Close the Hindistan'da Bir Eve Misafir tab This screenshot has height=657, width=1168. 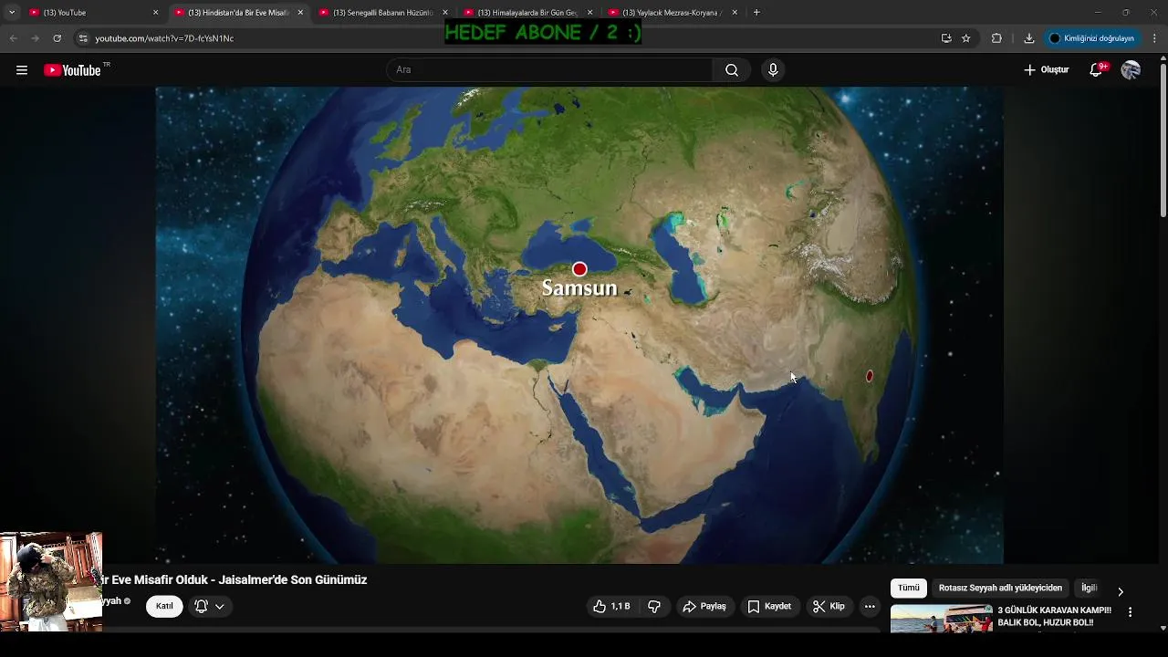tap(300, 13)
